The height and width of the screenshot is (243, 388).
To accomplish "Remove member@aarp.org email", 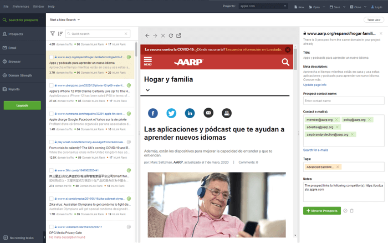I will tap(336, 120).
